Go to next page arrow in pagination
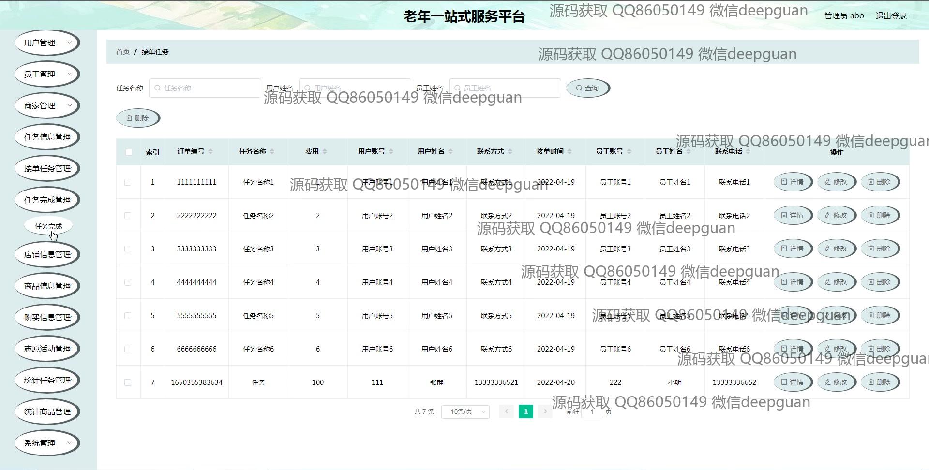Image resolution: width=929 pixels, height=470 pixels. tap(545, 411)
